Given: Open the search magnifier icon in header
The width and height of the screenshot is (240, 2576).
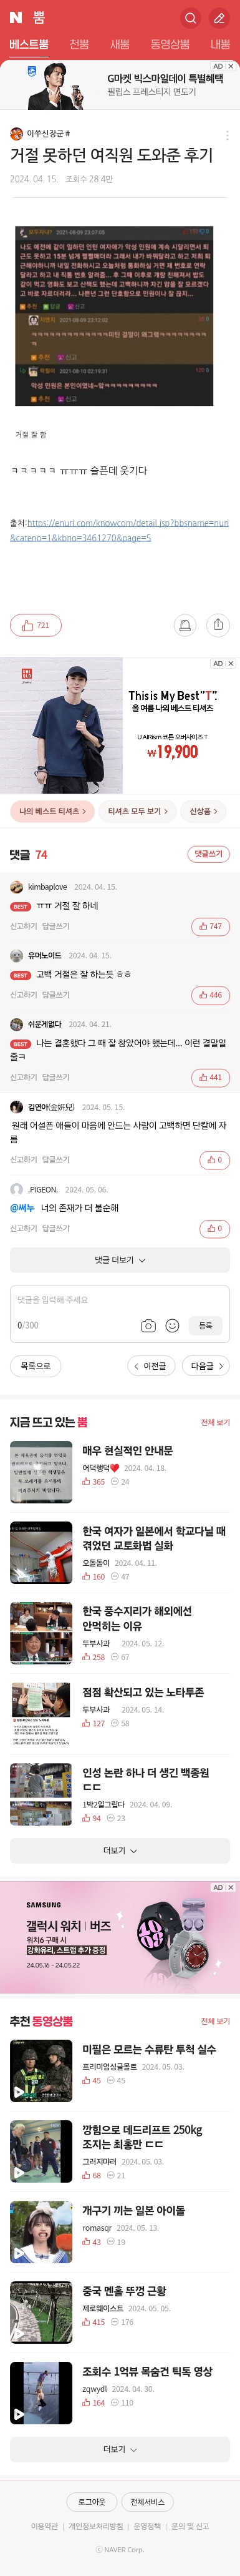Looking at the screenshot, I should click(190, 18).
